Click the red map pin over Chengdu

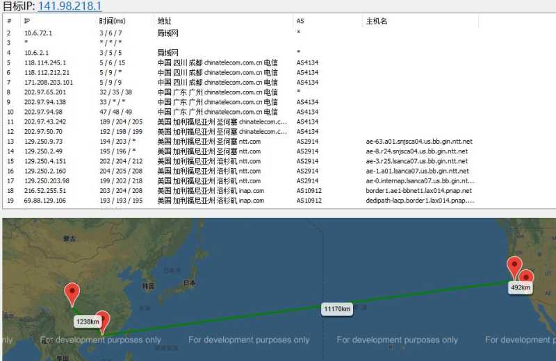[x=72, y=294]
